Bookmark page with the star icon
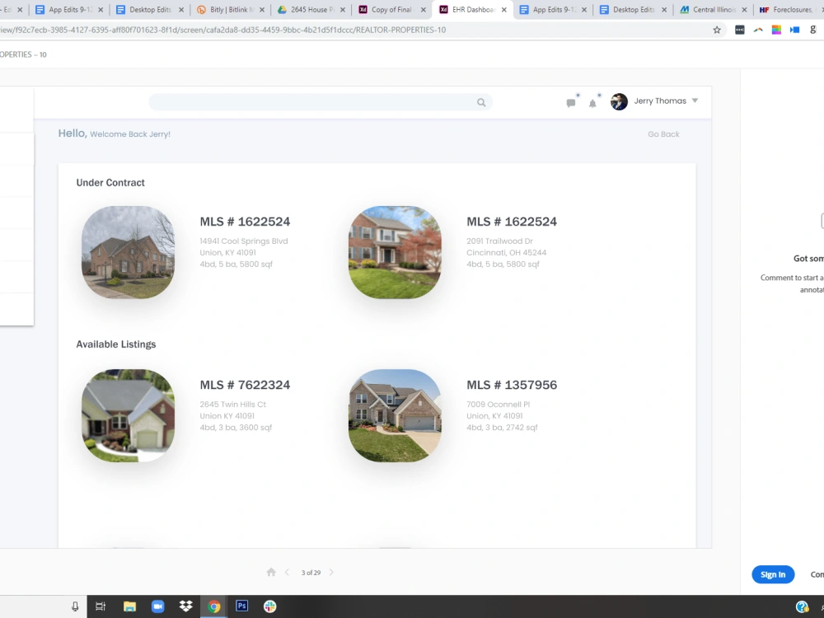Viewport: 824px width, 618px height. pyautogui.click(x=717, y=30)
